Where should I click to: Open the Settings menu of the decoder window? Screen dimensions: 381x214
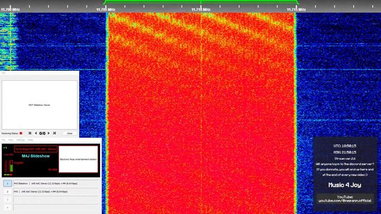[x=21, y=140]
